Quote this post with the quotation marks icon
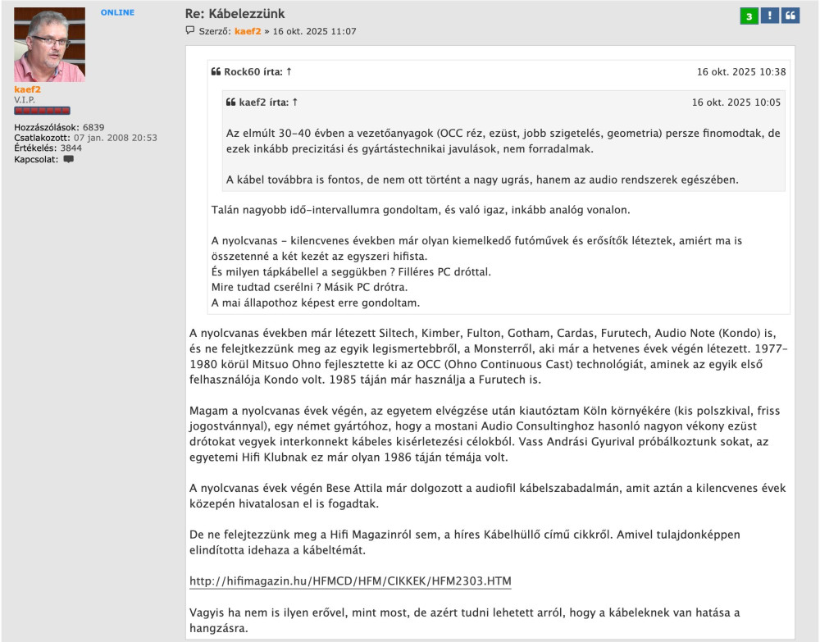The image size is (820, 642). (790, 16)
